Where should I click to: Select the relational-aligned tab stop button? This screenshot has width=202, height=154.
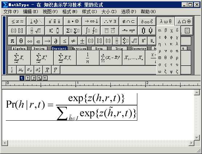[39, 78]
